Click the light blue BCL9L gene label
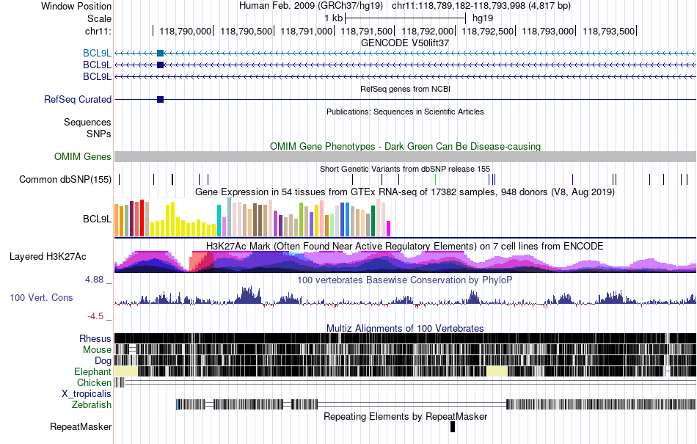 97,54
